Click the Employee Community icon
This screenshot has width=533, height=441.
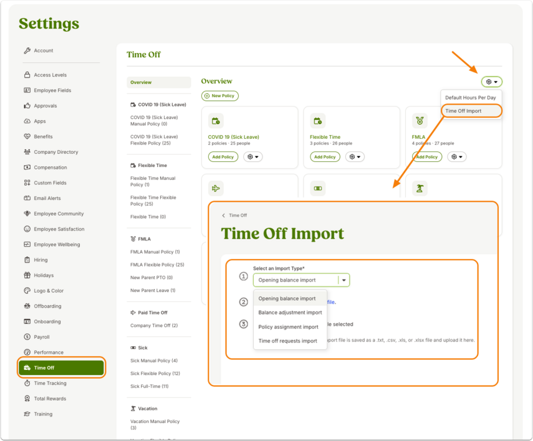click(27, 214)
